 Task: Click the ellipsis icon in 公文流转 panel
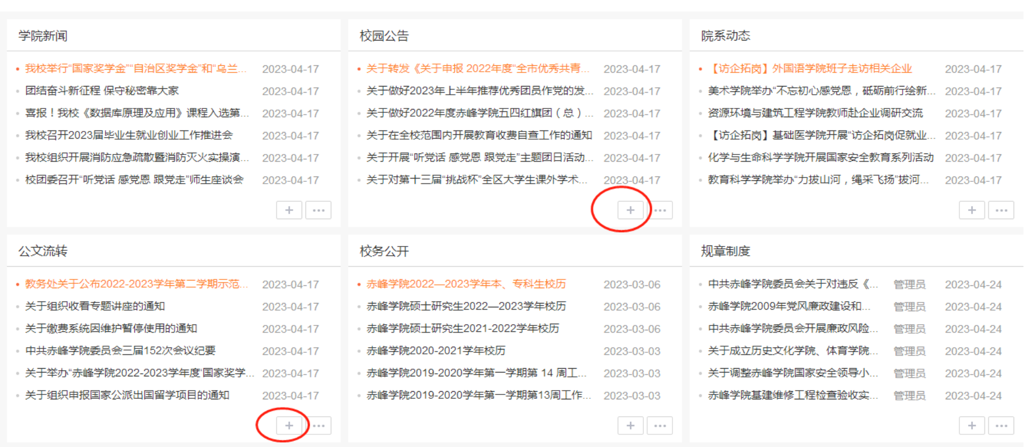pos(318,426)
